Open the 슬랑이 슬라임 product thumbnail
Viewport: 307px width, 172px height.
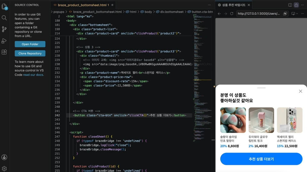point(233,120)
